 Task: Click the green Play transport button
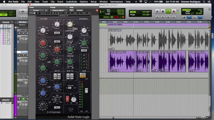[x=168, y=11]
